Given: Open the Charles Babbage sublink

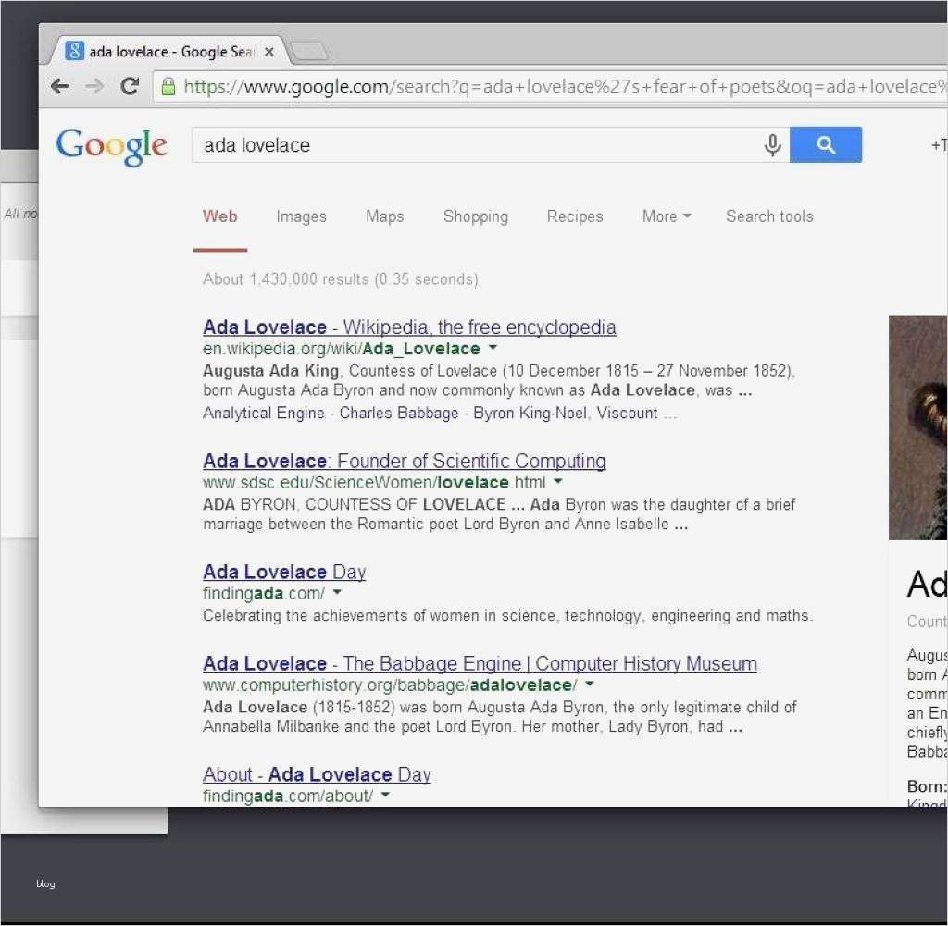Looking at the screenshot, I should click(x=399, y=414).
